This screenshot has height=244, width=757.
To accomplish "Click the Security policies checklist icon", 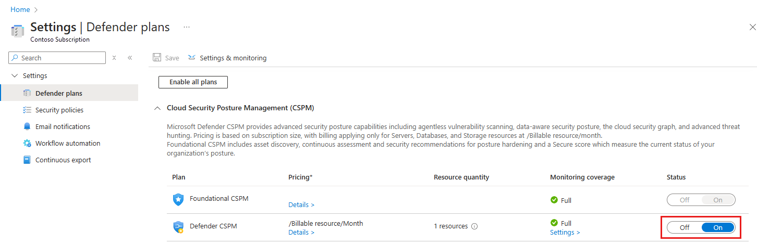I will (x=27, y=110).
